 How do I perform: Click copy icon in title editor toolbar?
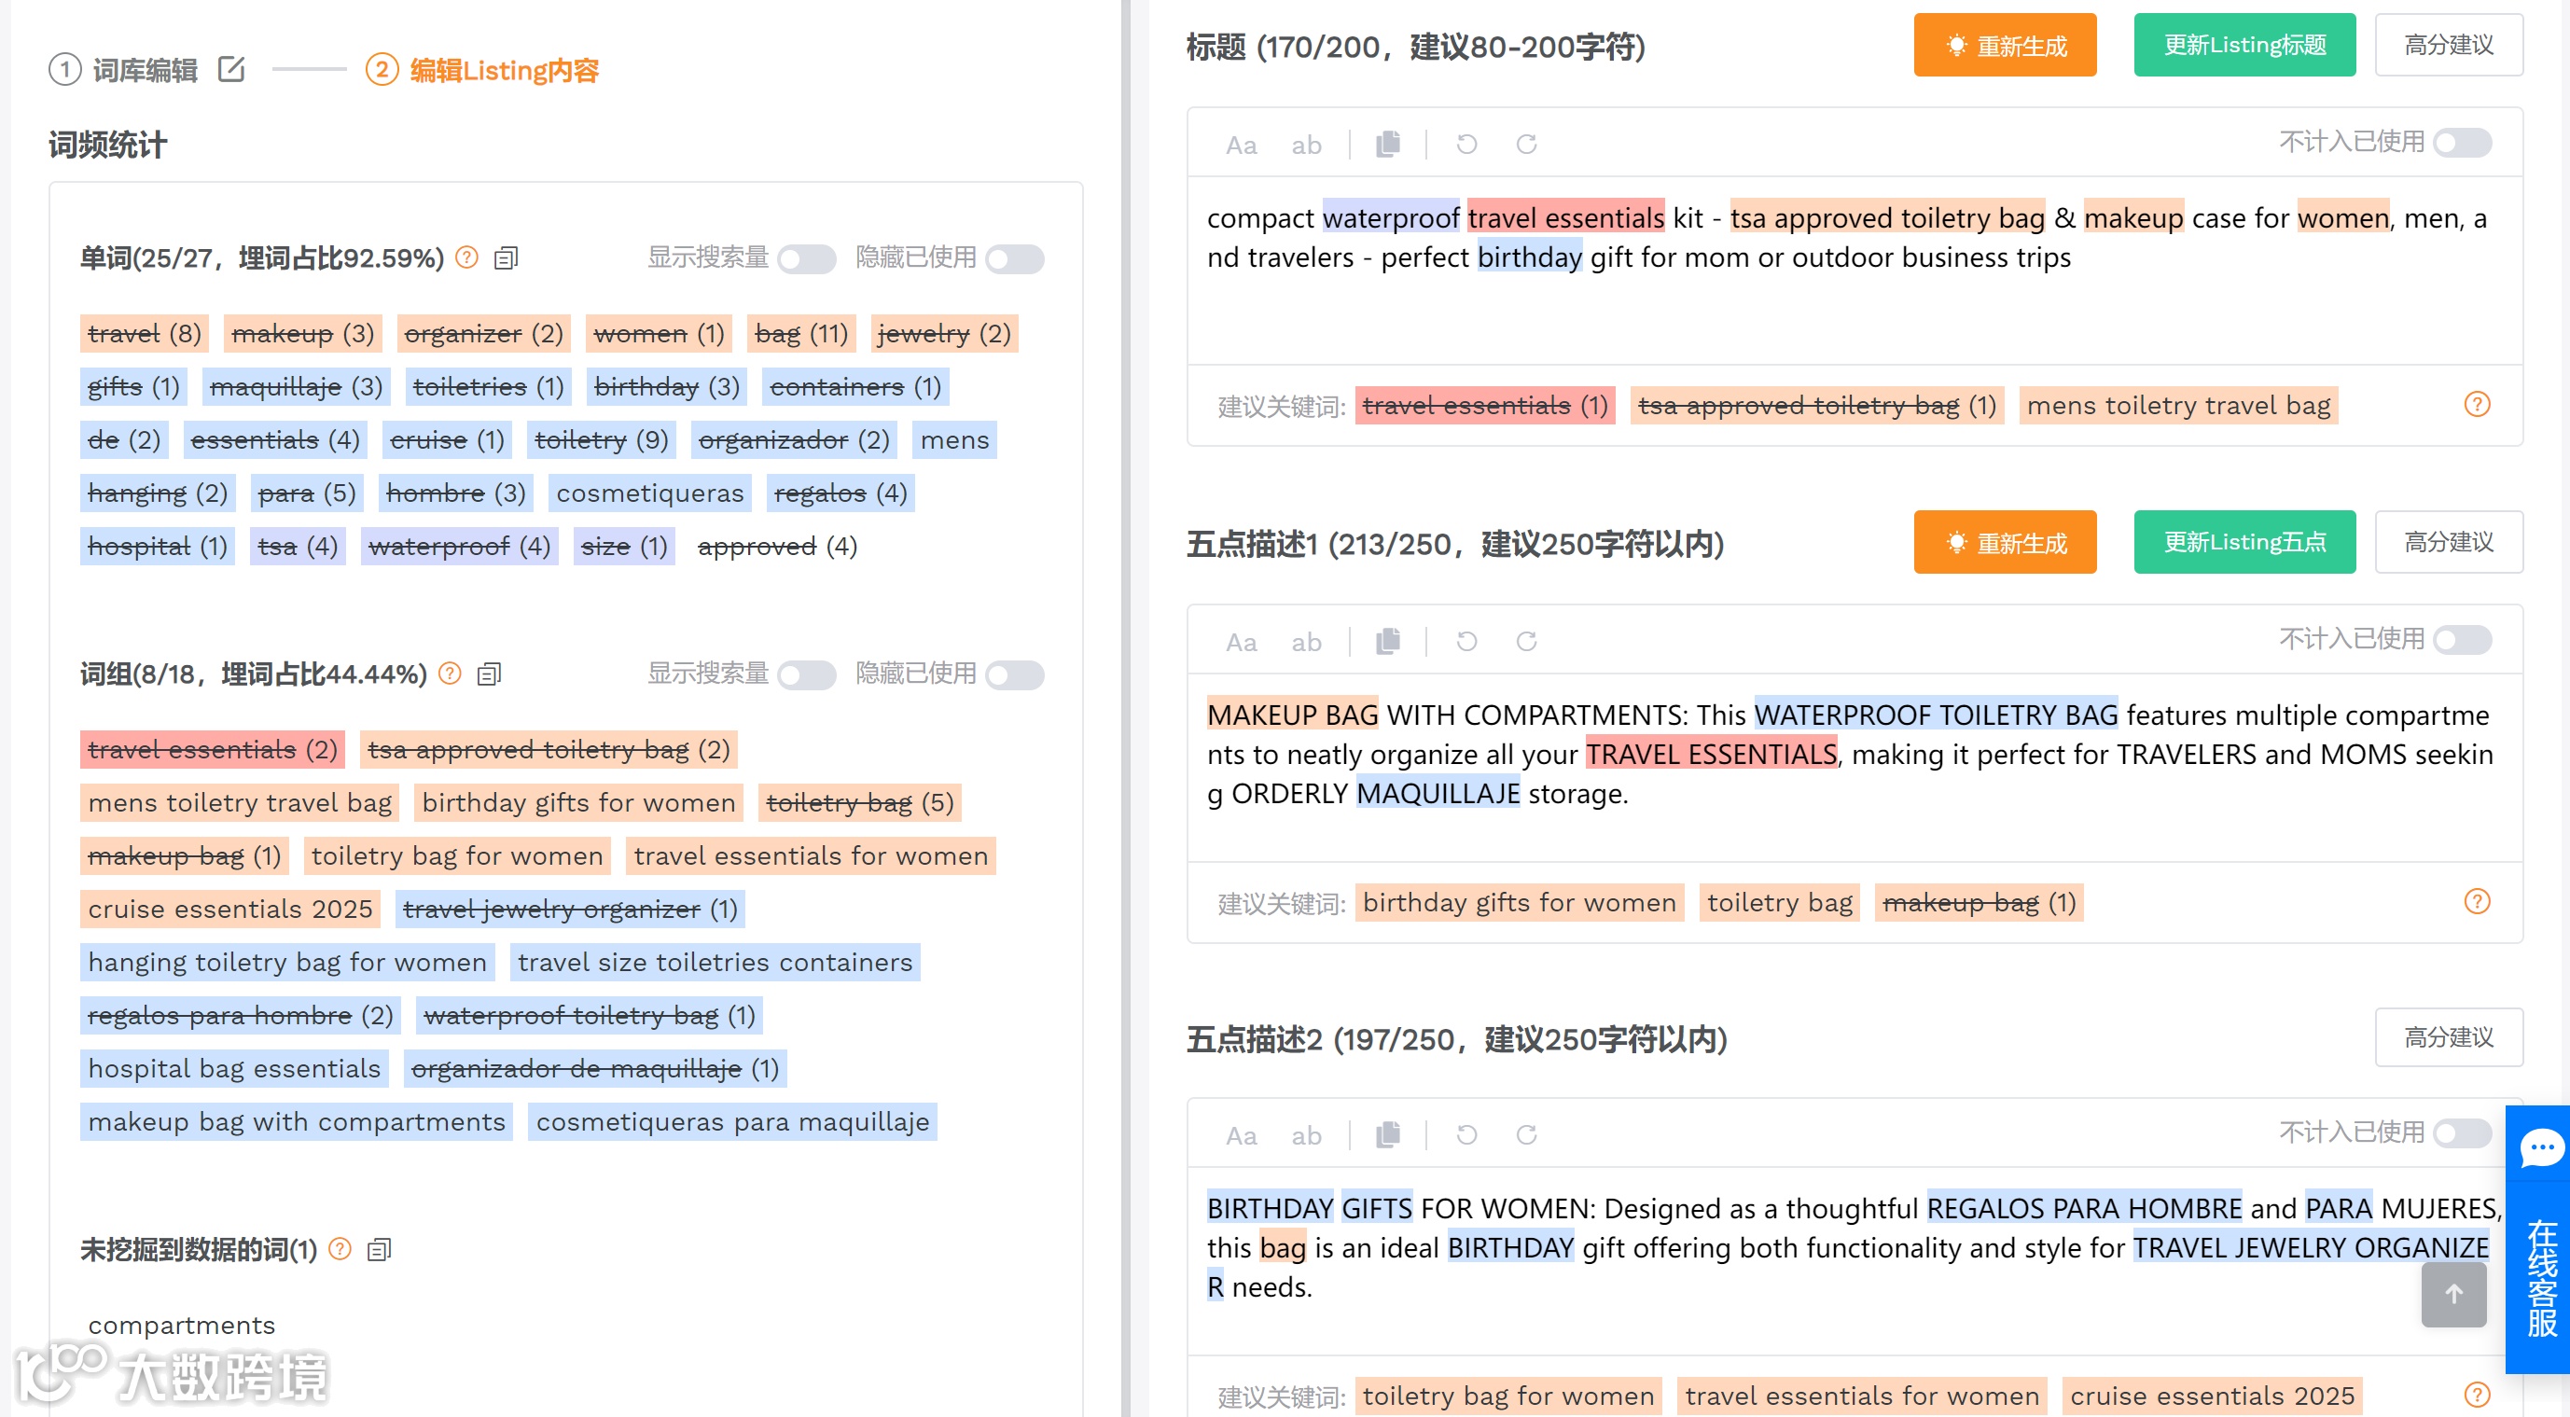(x=1388, y=145)
